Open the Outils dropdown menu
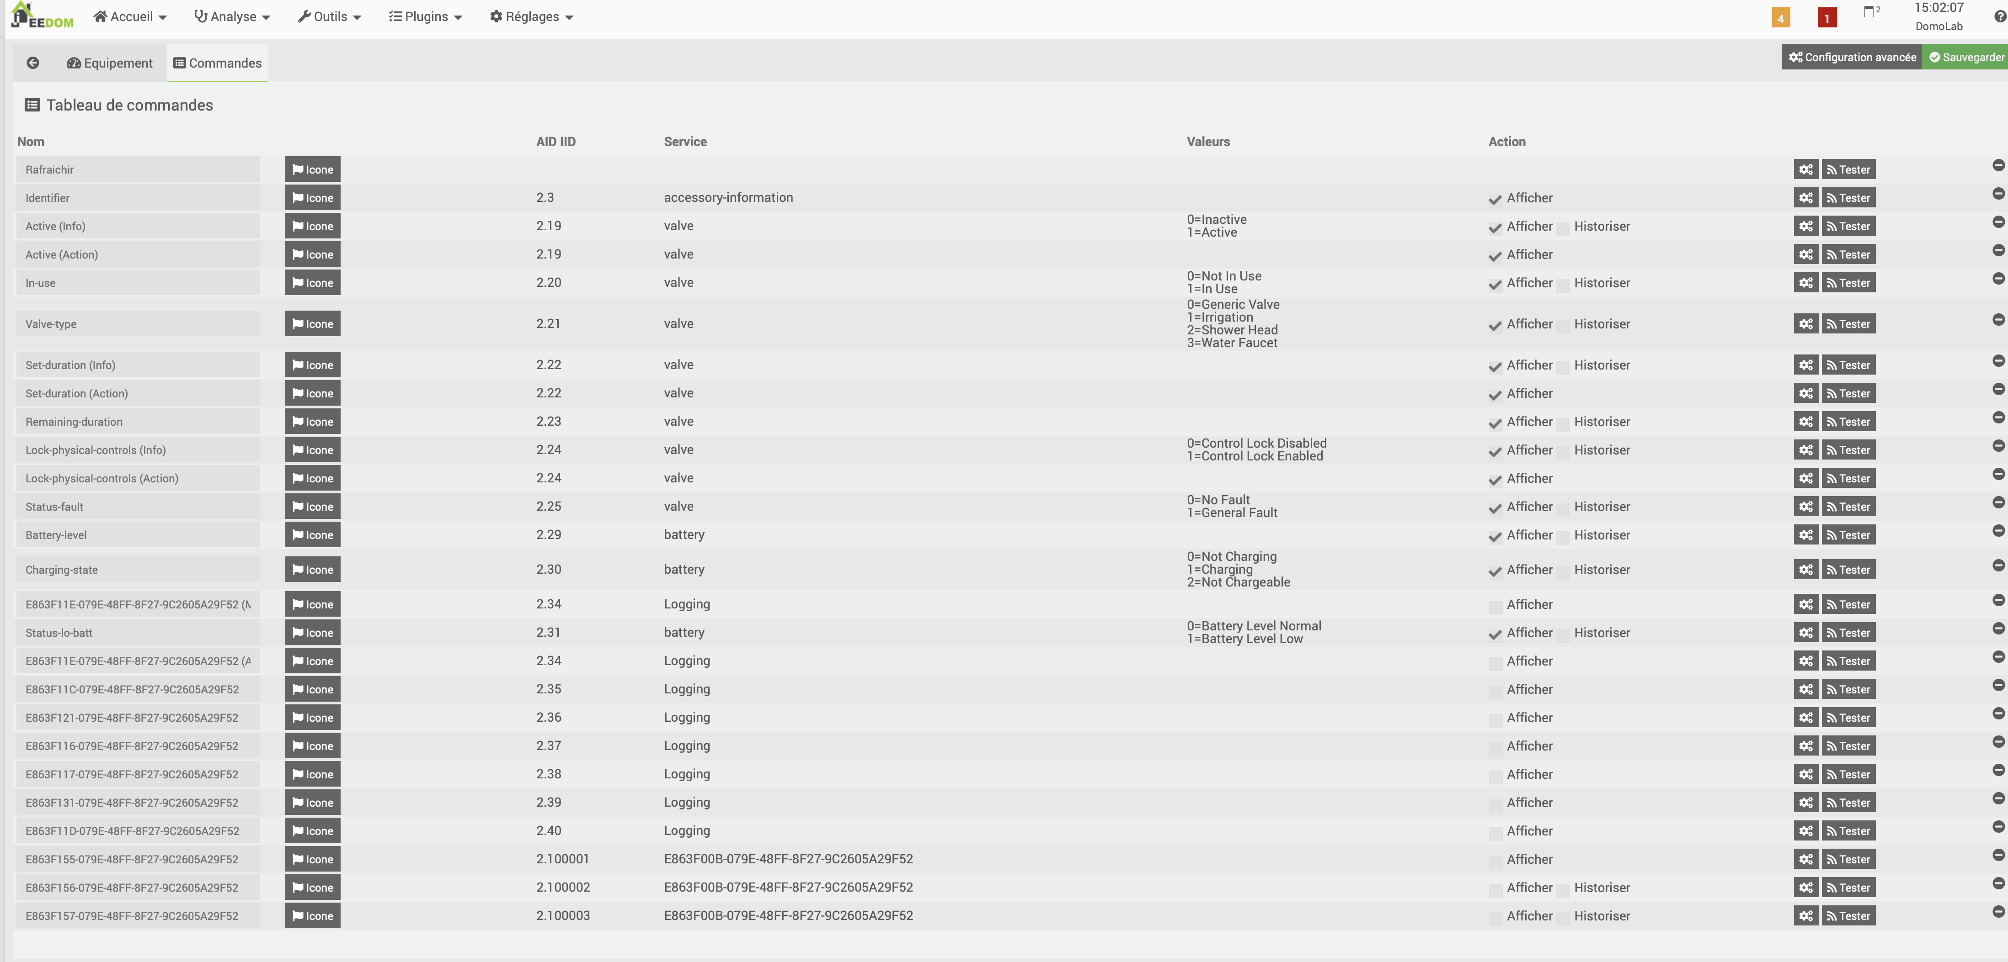2008x962 pixels. tap(330, 16)
